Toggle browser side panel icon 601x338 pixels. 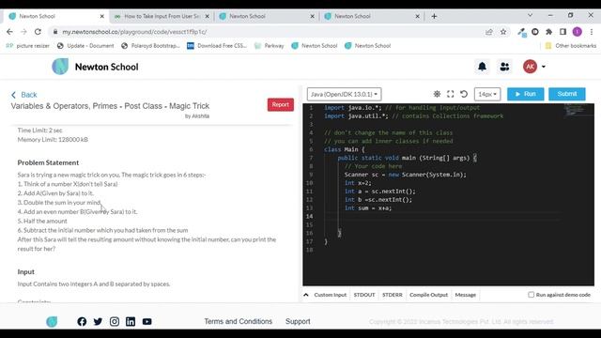pos(562,32)
